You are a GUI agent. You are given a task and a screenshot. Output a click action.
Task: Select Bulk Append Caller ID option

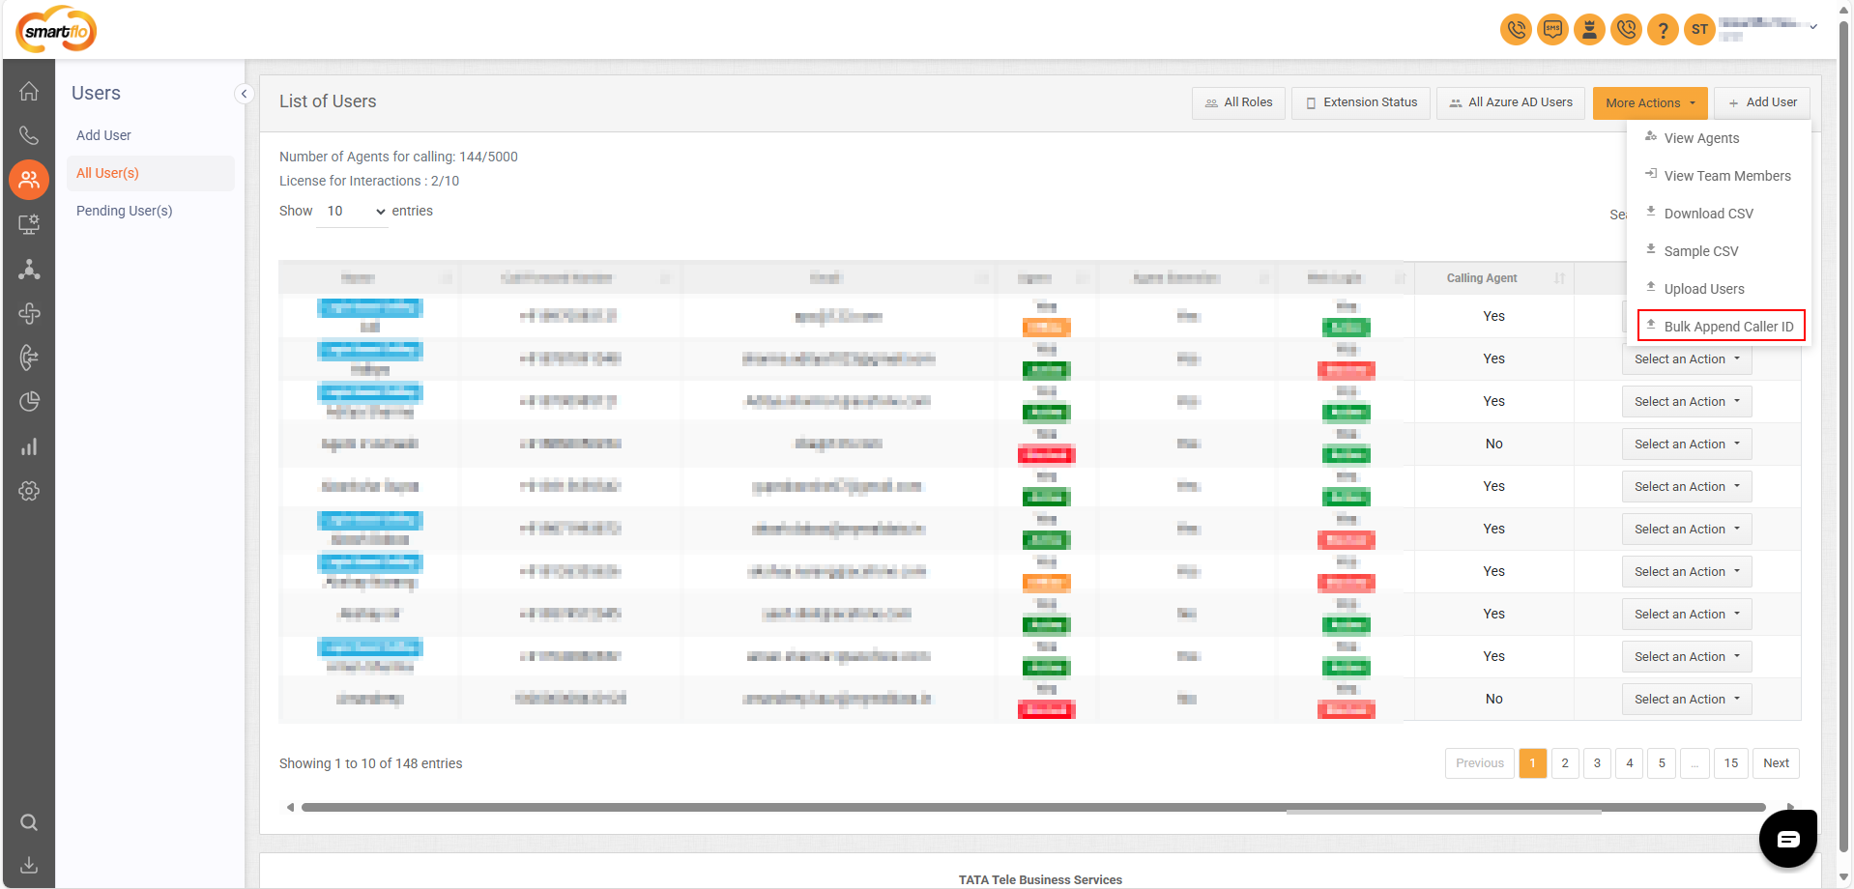(1722, 327)
